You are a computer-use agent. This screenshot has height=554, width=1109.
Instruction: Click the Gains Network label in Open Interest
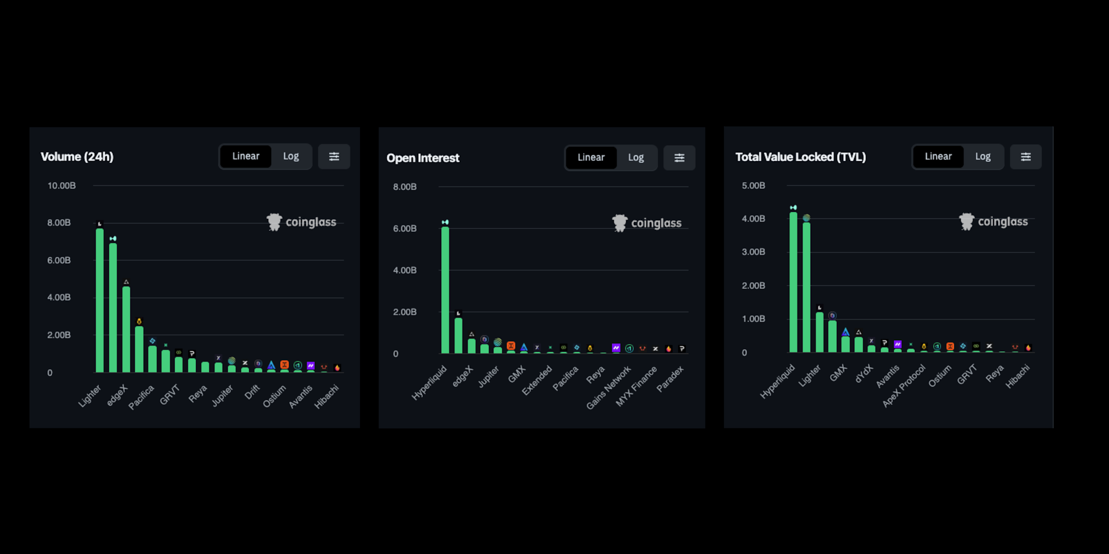click(x=609, y=388)
